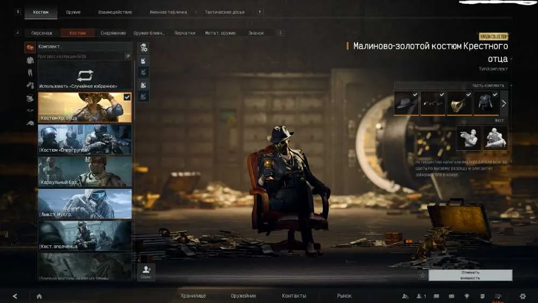Open the trophy/achievements icon in bottom bar
Screen dimensions: 538x303
tap(466, 296)
